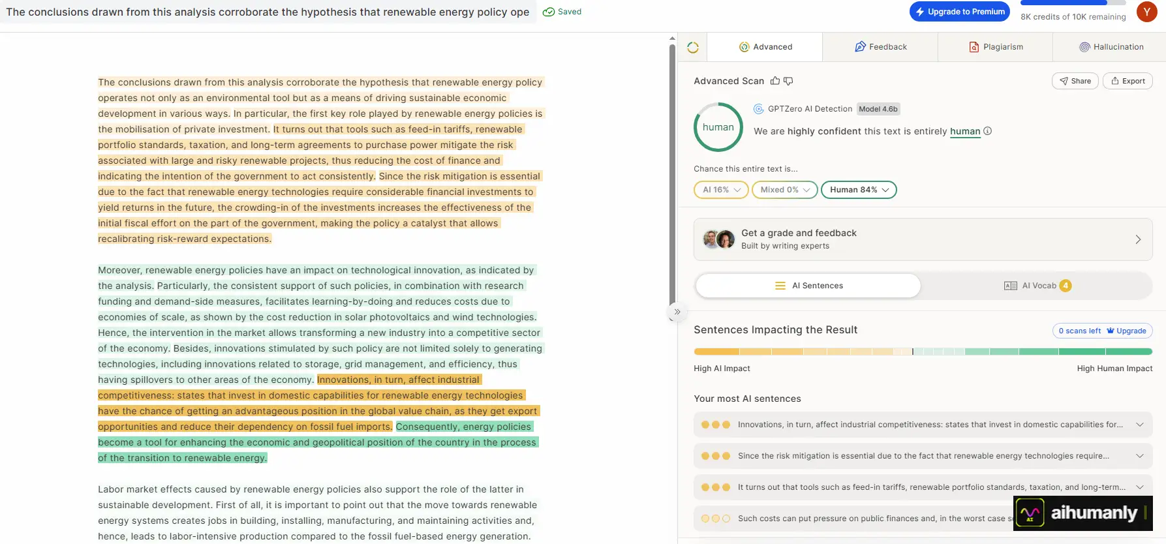The height and width of the screenshot is (544, 1166).
Task: Click the AI Vocab count badge '4'
Action: tap(1066, 286)
